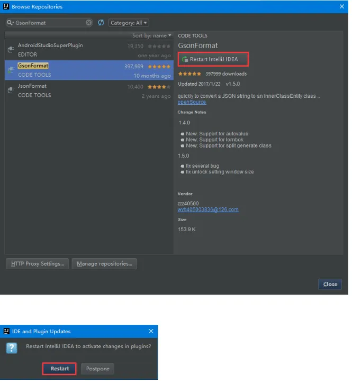Click the size value 153.9 K
Screen dimensions: 352x384
point(186,230)
